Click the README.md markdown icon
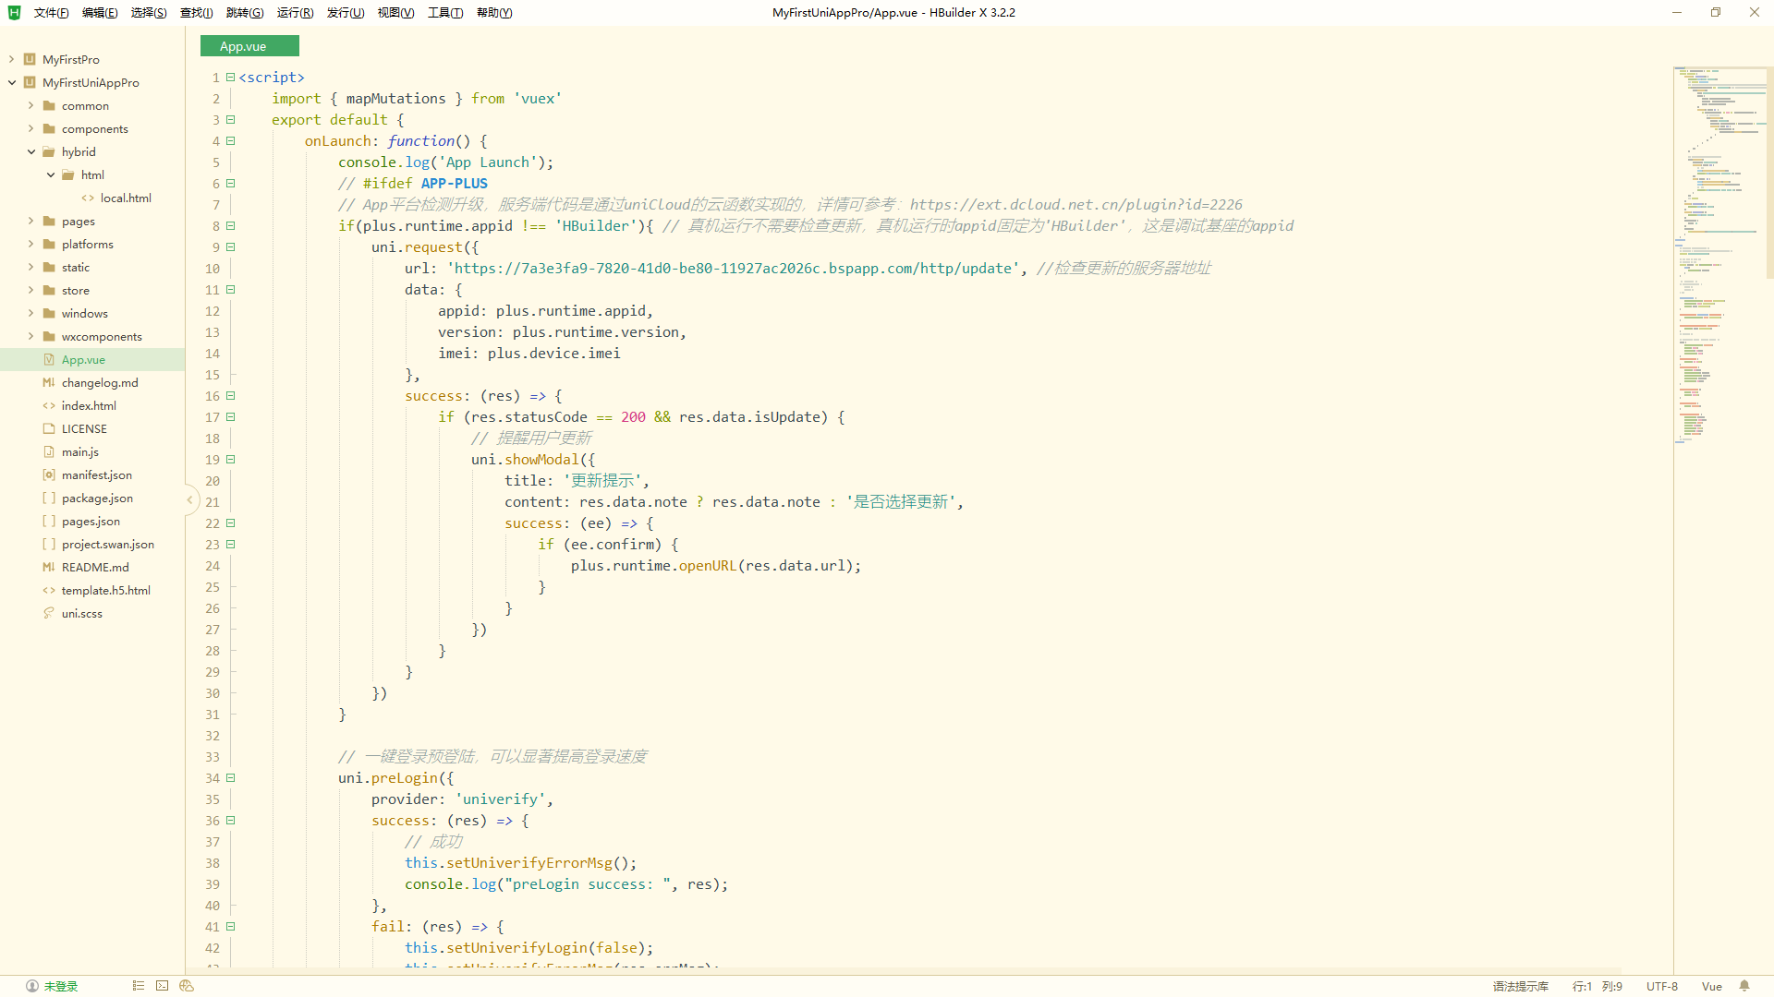The height and width of the screenshot is (997, 1774). tap(49, 567)
